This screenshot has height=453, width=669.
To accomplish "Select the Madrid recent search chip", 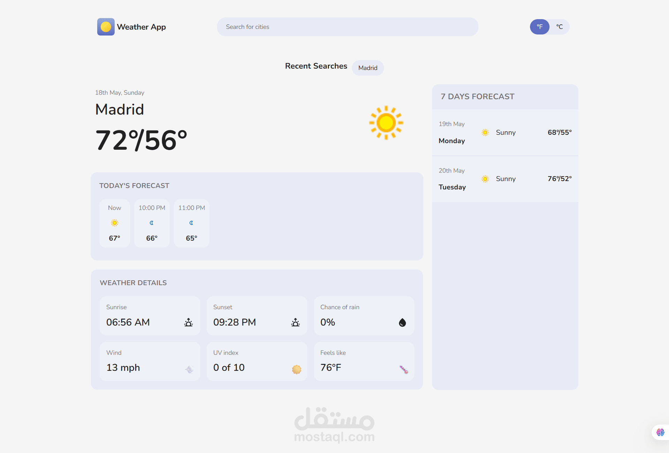I will tap(368, 68).
